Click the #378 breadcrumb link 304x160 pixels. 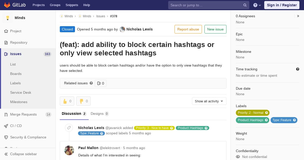point(114,16)
